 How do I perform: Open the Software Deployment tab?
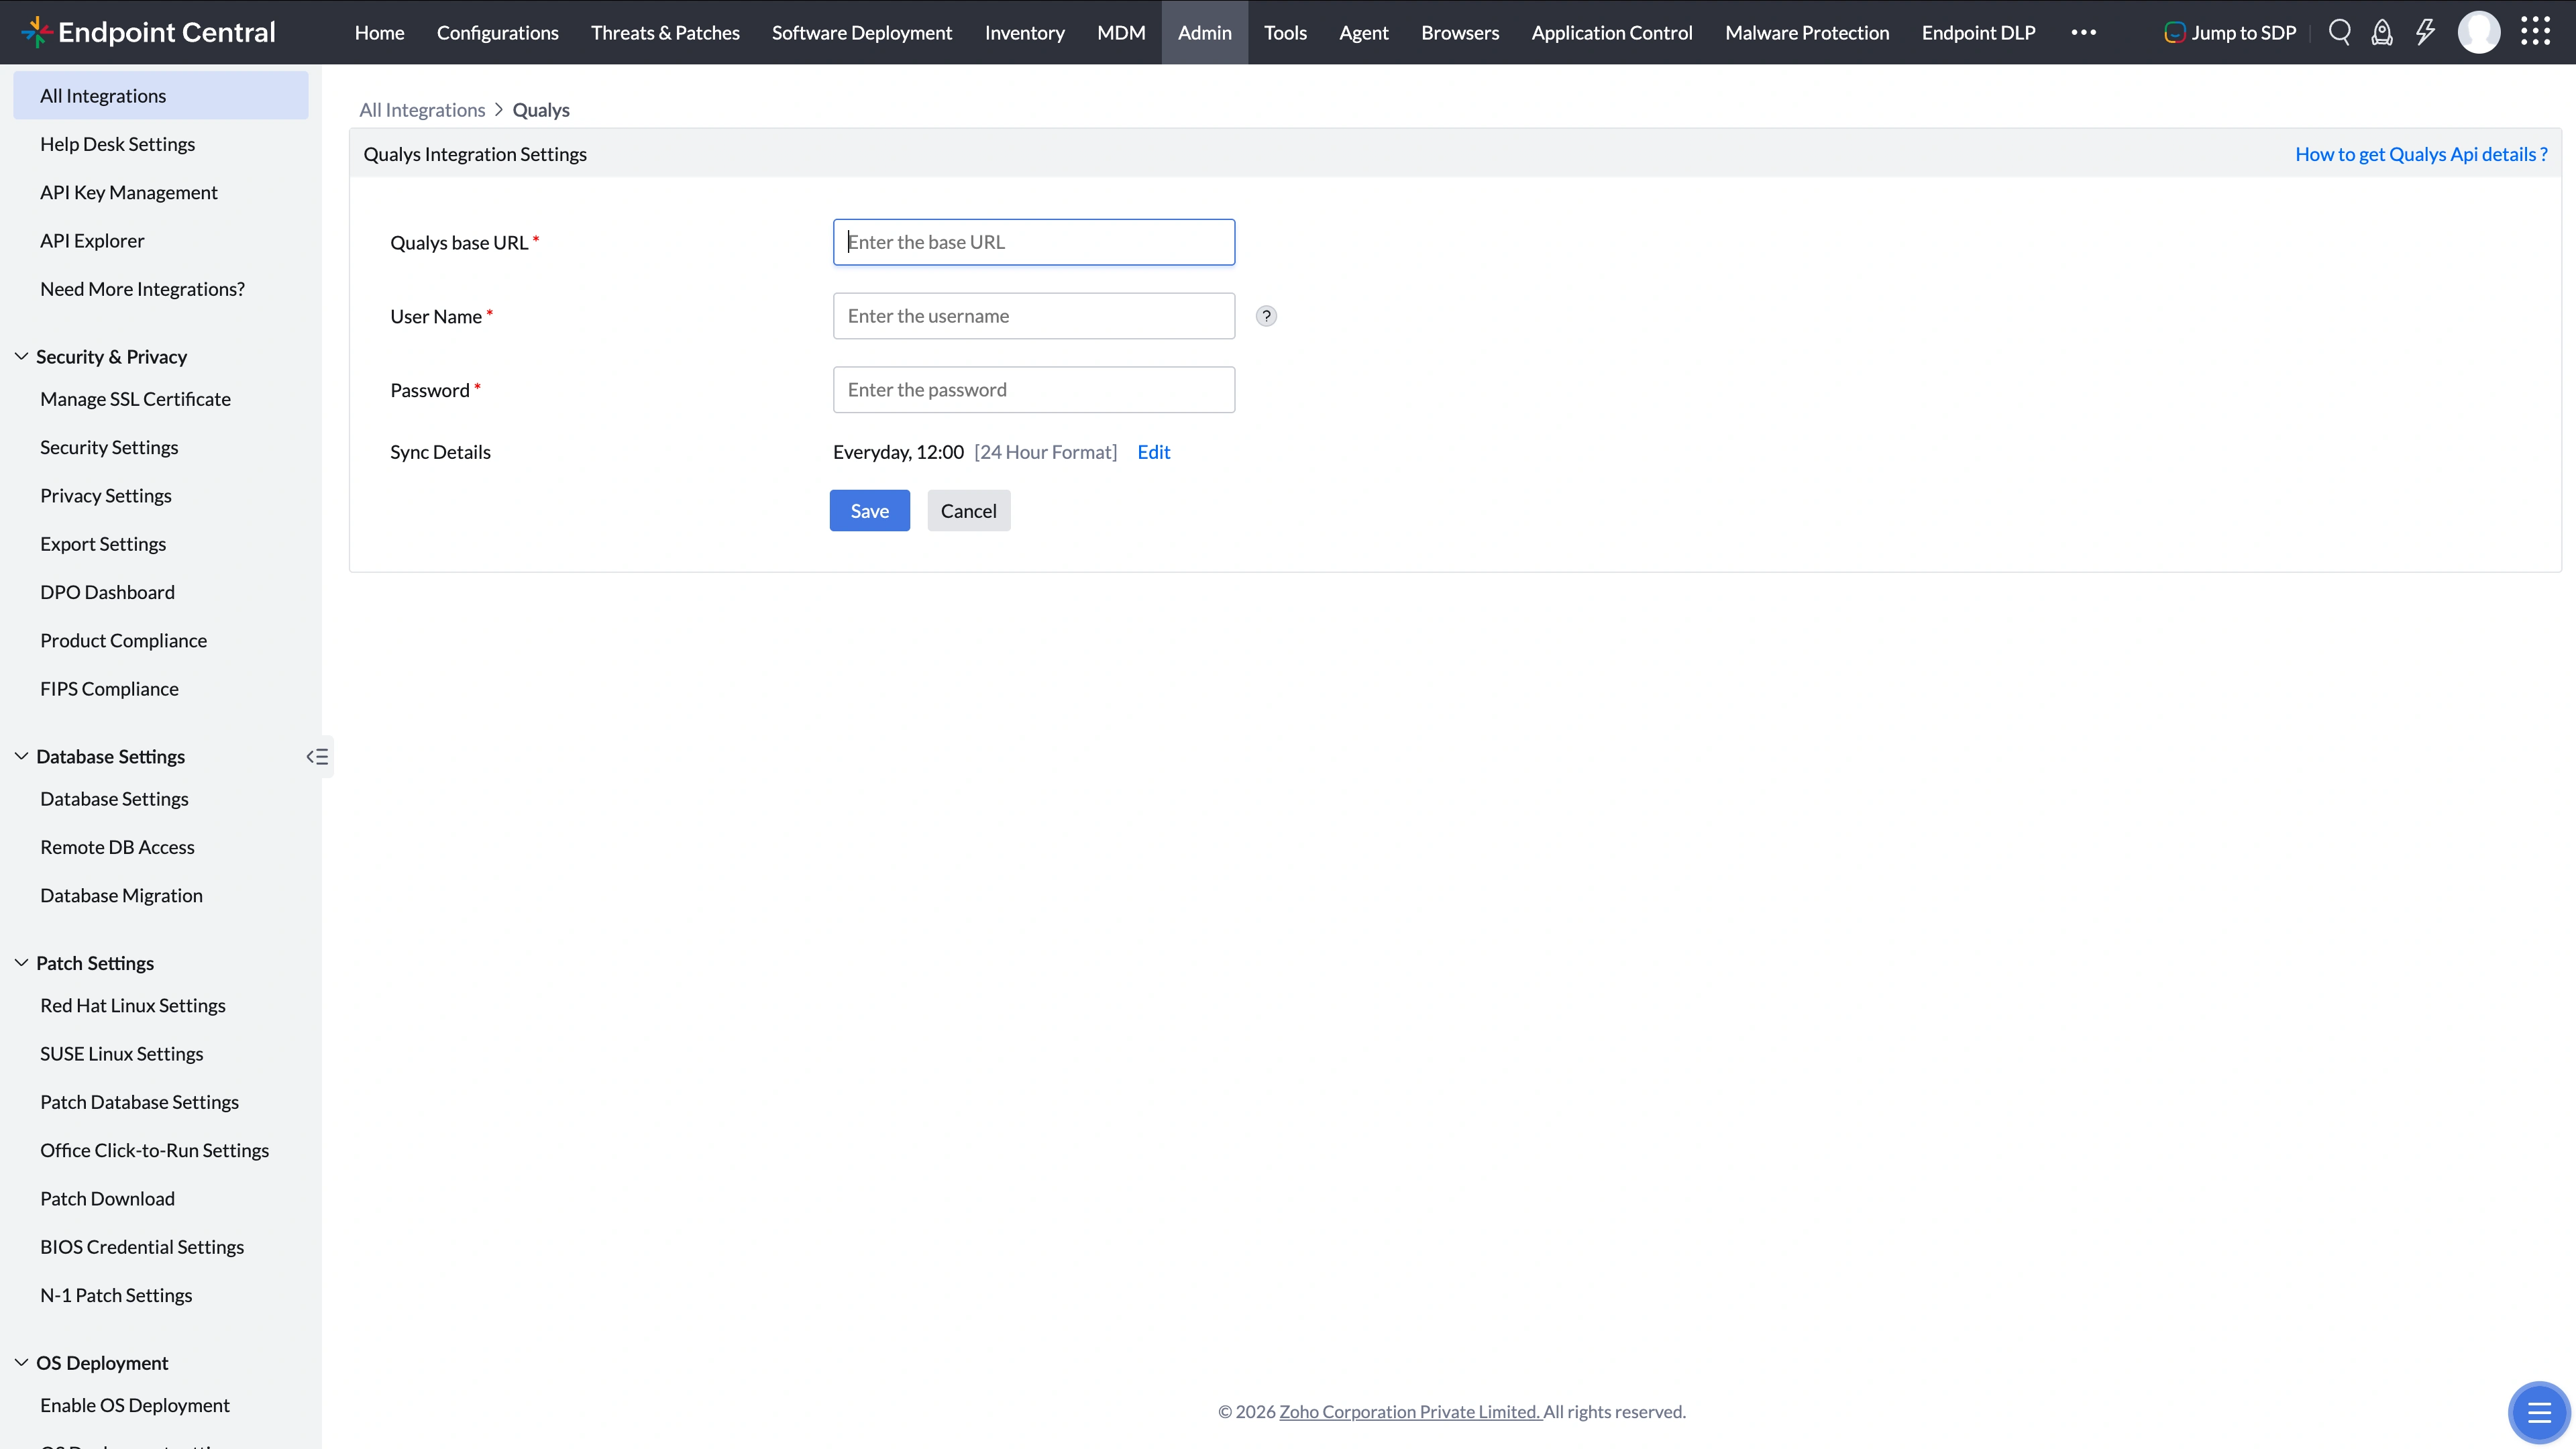point(861,32)
